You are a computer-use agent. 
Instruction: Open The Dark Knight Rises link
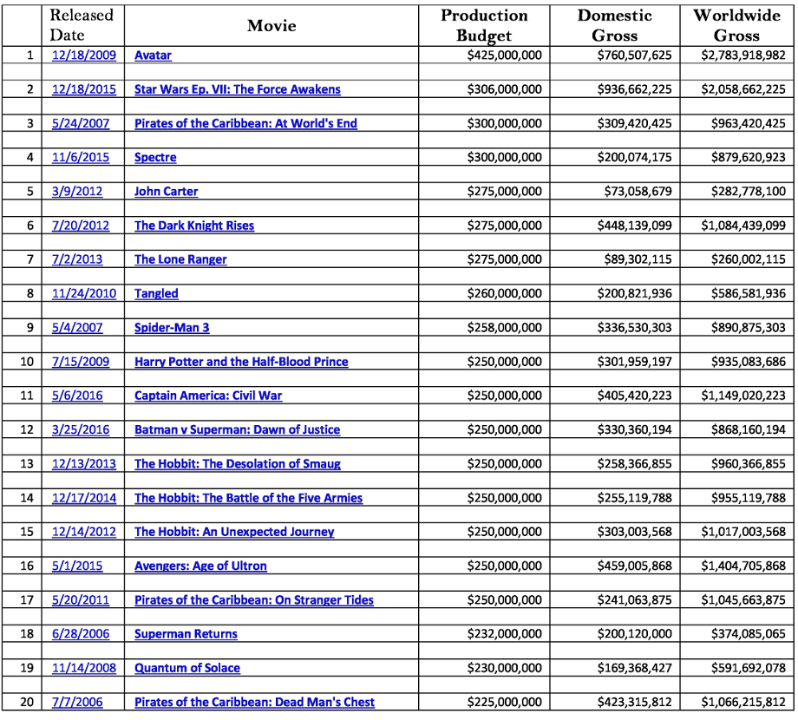(x=194, y=226)
